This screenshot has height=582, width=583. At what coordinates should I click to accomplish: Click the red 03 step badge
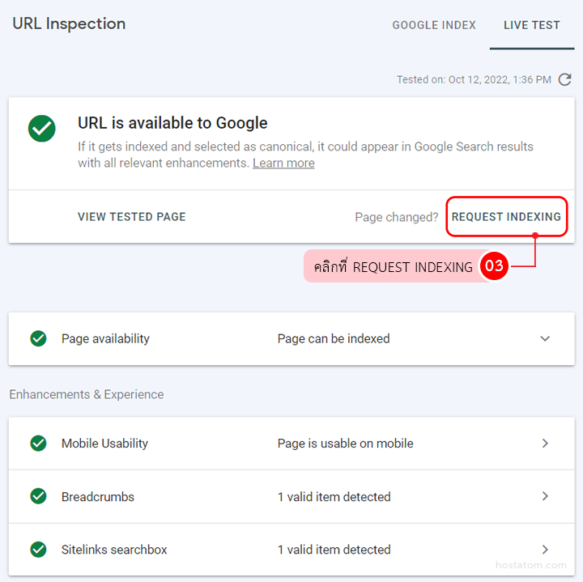click(x=494, y=266)
